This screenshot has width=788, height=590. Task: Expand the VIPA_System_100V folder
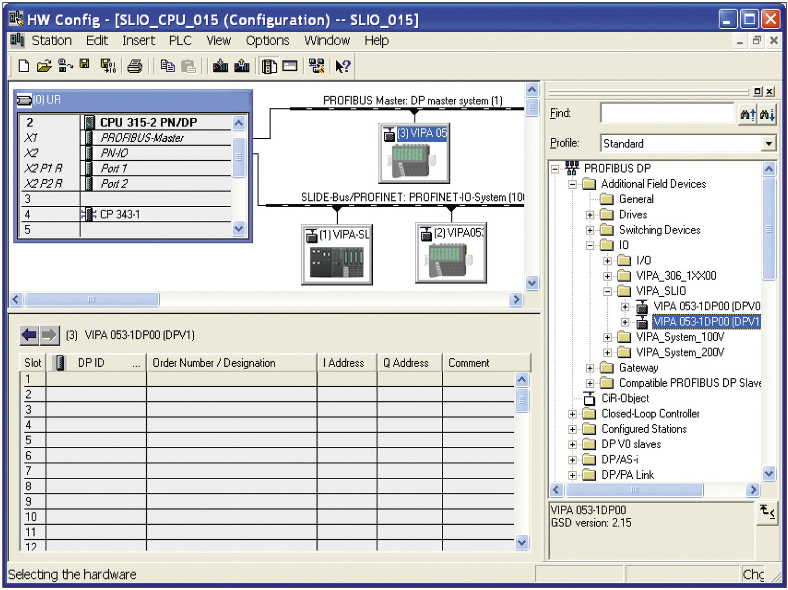[x=608, y=337]
